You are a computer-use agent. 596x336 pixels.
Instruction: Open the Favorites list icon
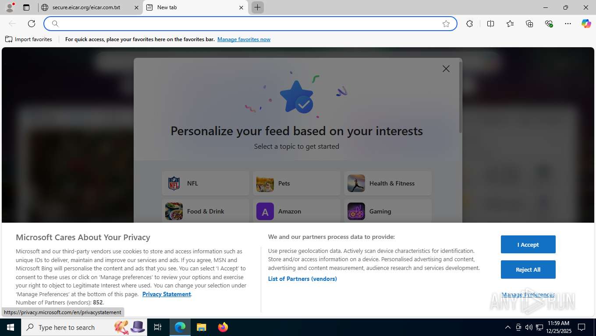pyautogui.click(x=510, y=24)
